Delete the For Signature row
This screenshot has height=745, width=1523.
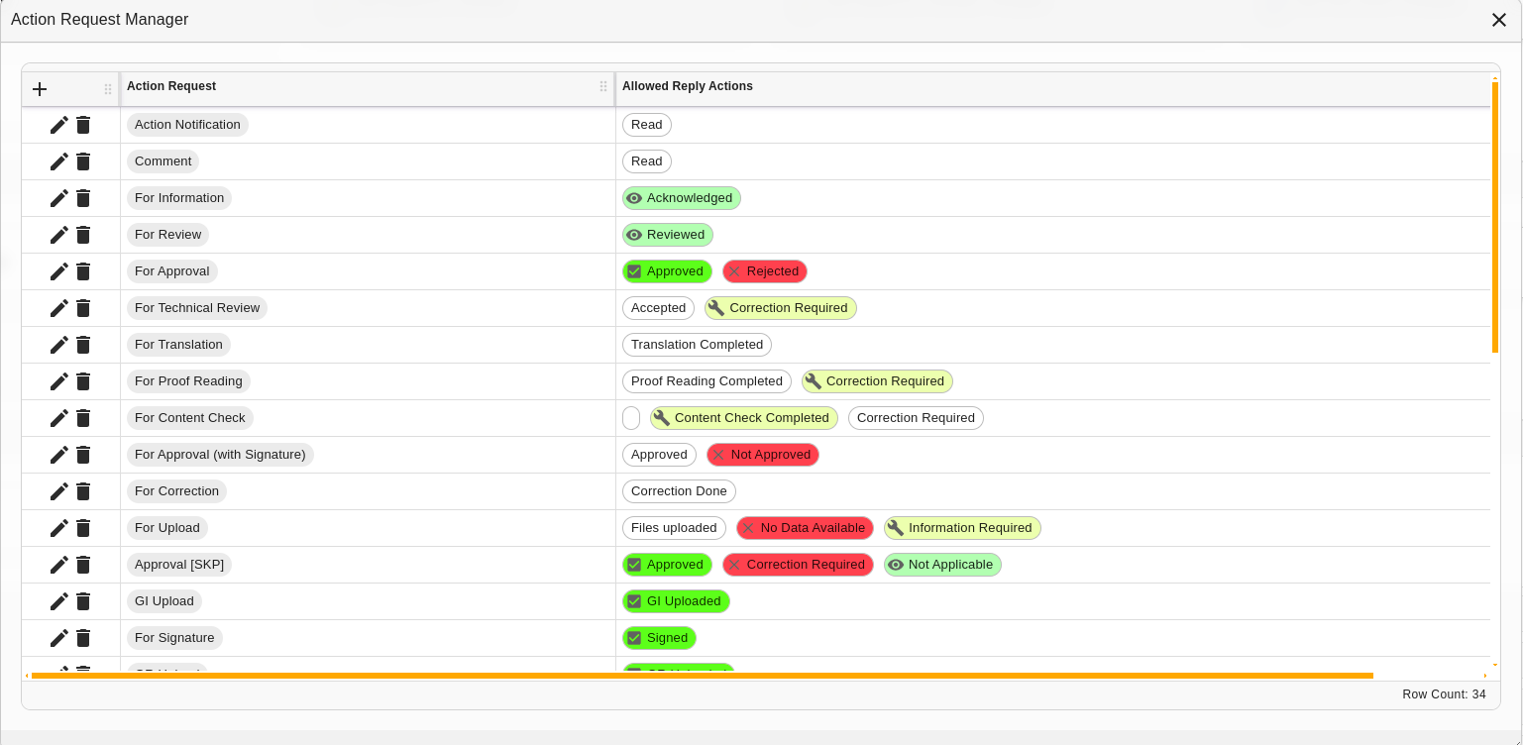tap(82, 638)
